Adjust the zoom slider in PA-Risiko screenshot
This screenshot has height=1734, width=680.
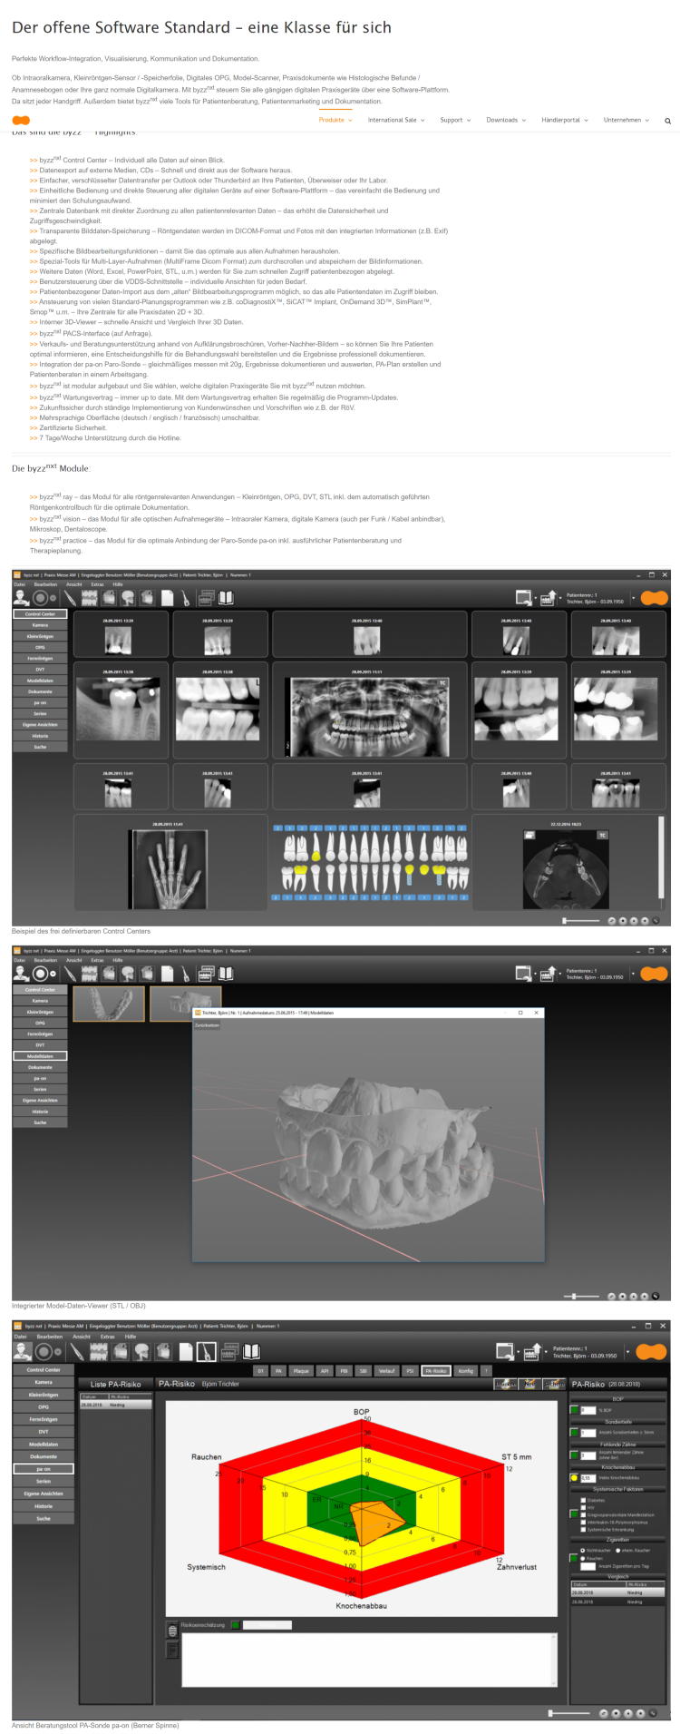[569, 1713]
